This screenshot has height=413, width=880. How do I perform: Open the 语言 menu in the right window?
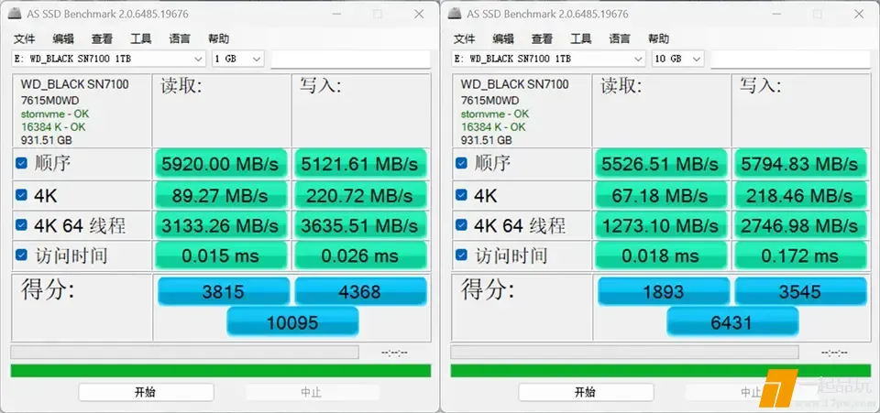(620, 38)
